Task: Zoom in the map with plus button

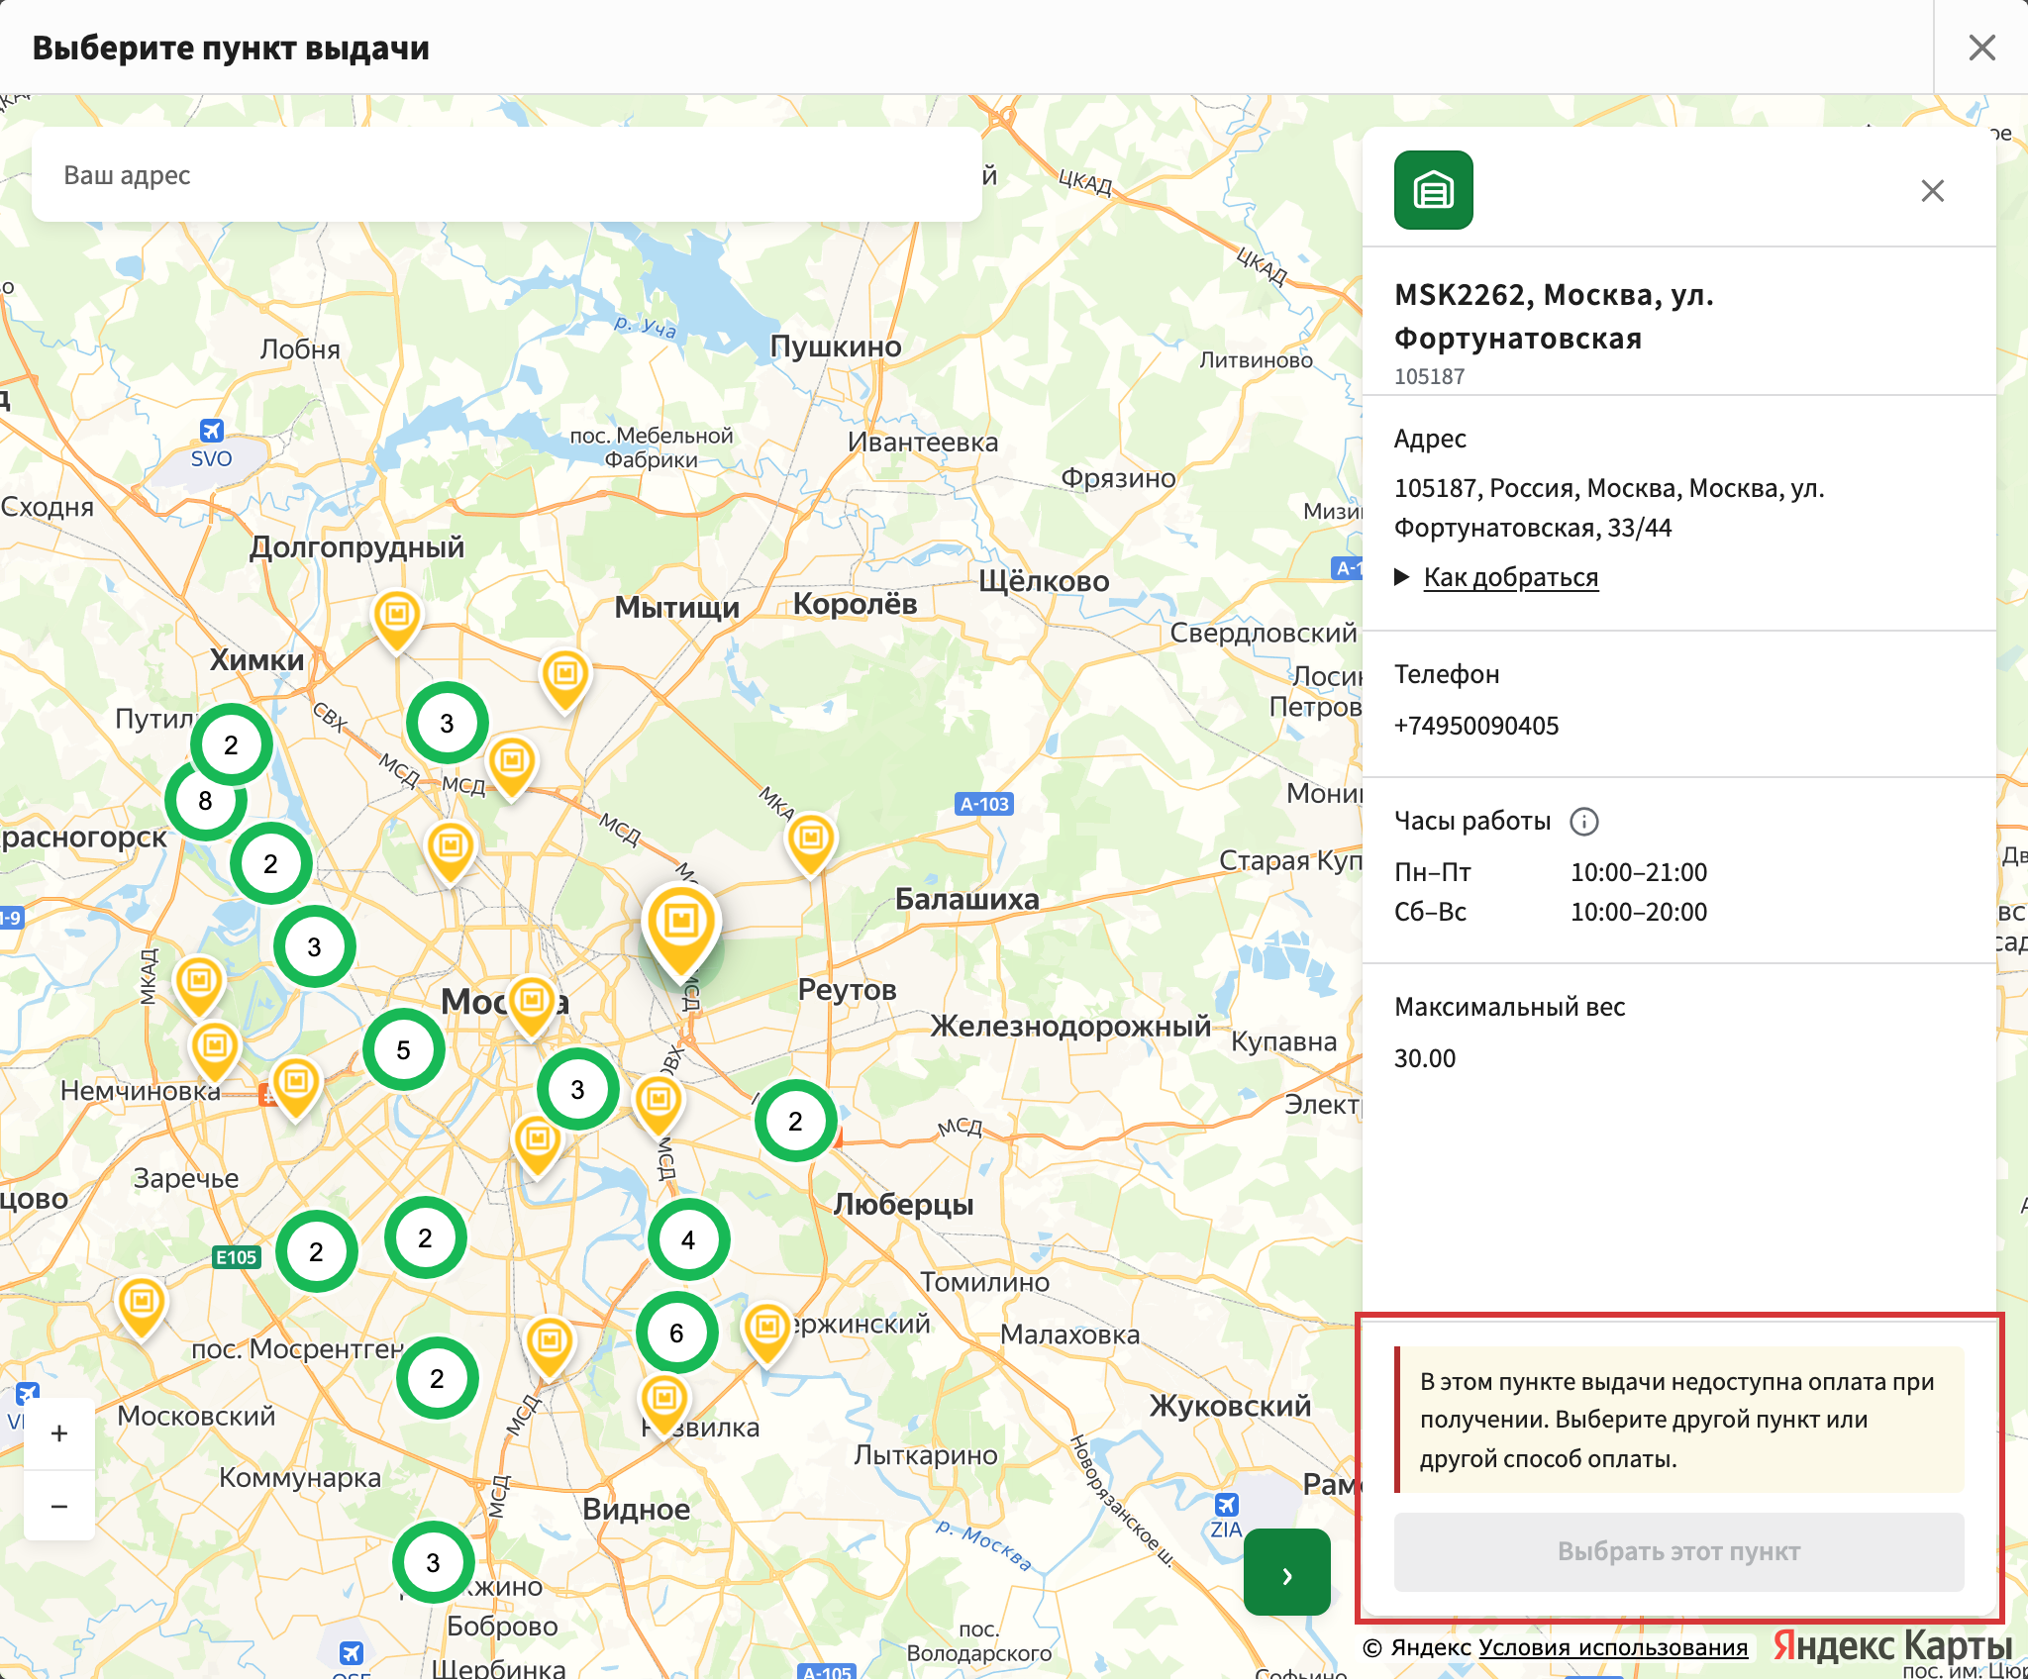Action: [x=59, y=1433]
